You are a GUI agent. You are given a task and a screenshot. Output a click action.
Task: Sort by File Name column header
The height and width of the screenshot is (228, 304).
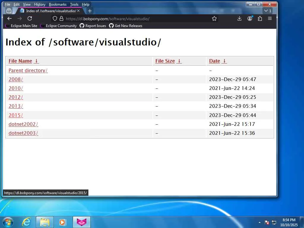point(20,61)
